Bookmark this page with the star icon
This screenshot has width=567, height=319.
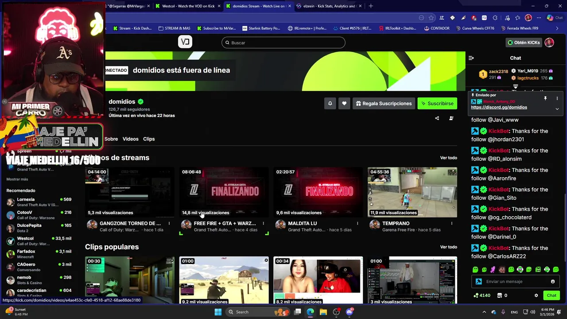point(431,18)
